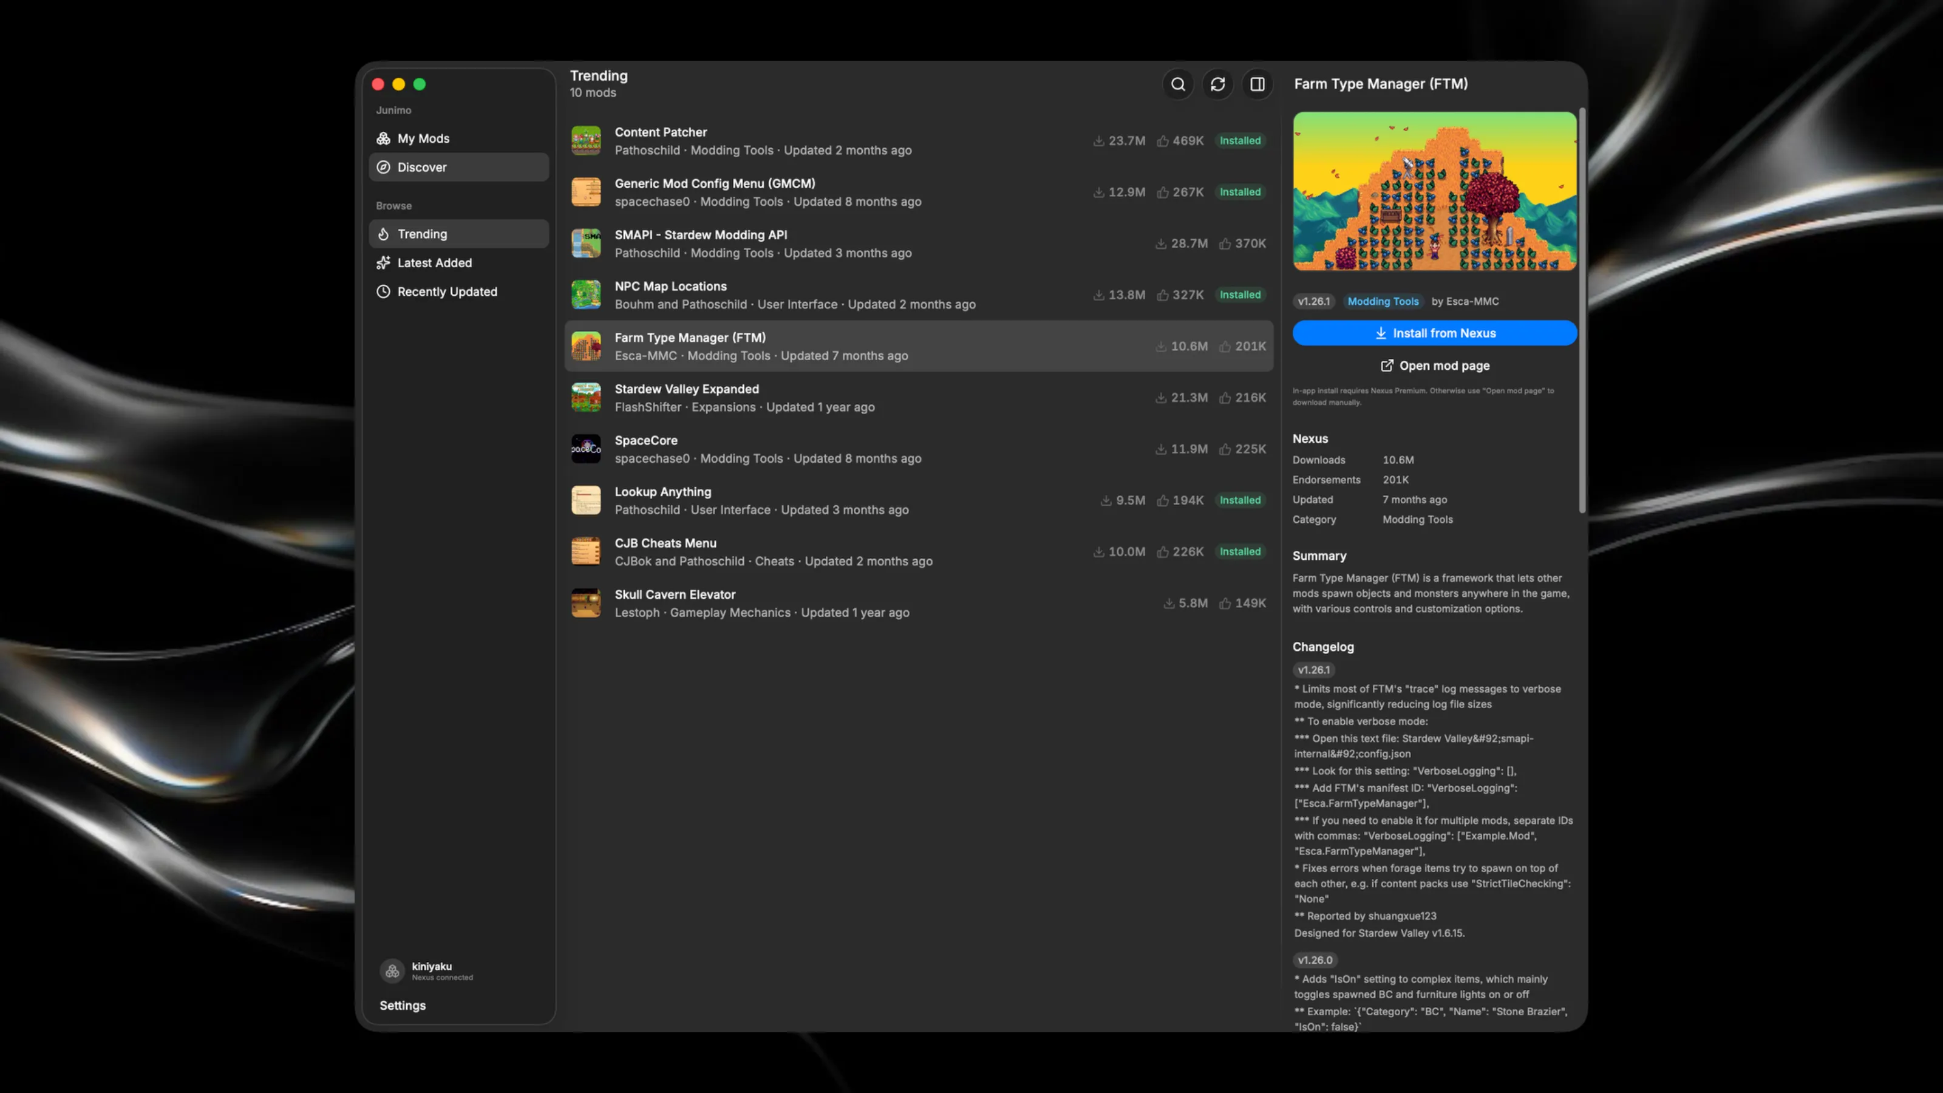Click the SMAPI mod icon
This screenshot has height=1093, width=1943.
(x=586, y=243)
